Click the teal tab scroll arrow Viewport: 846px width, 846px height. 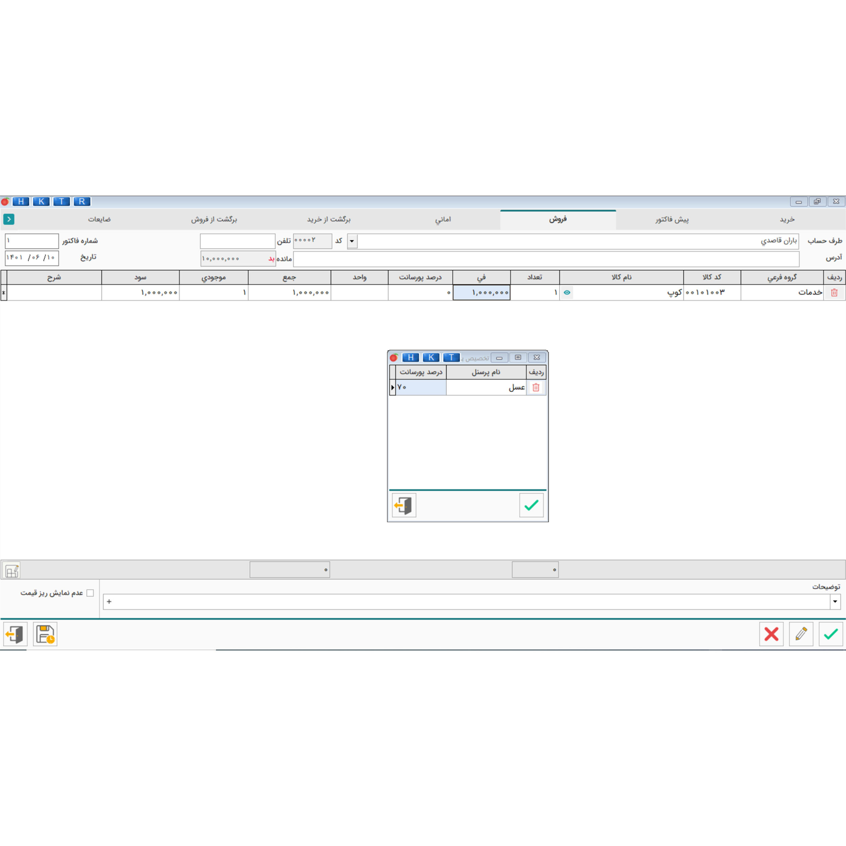[x=9, y=219]
